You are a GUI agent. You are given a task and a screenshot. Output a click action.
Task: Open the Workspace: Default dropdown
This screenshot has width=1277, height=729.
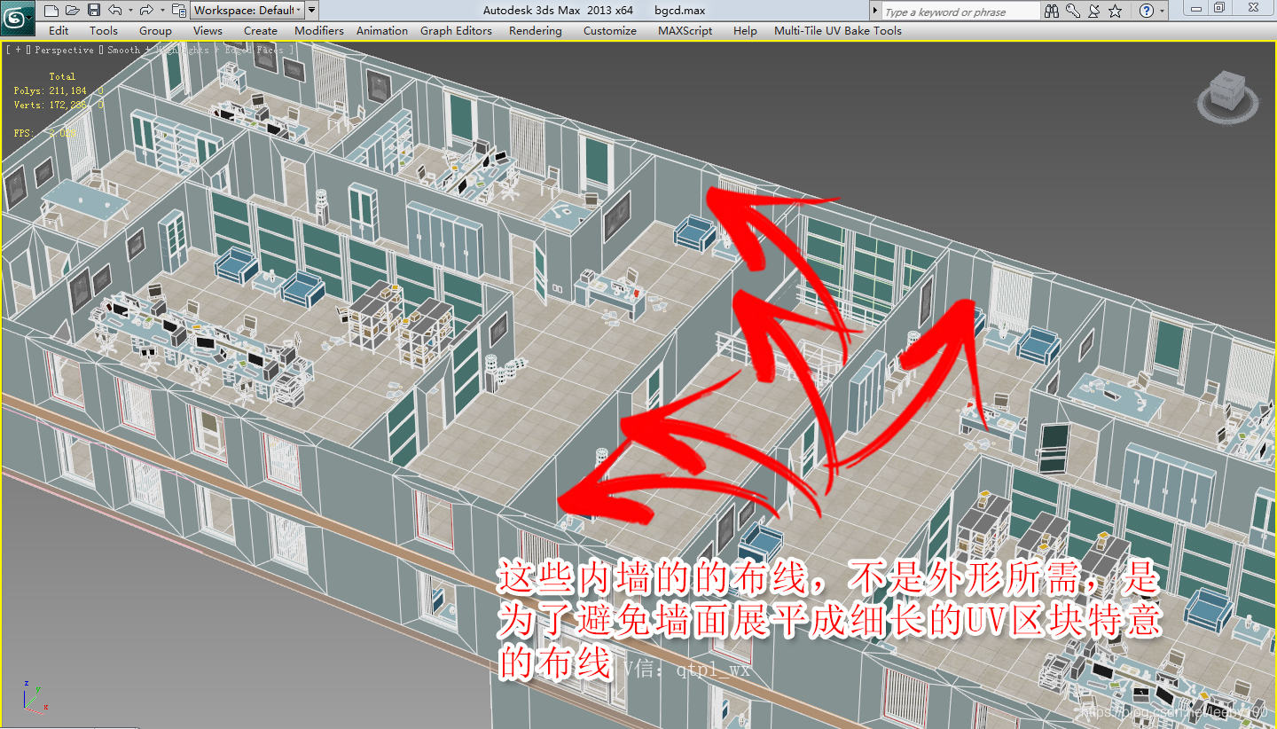click(x=248, y=10)
